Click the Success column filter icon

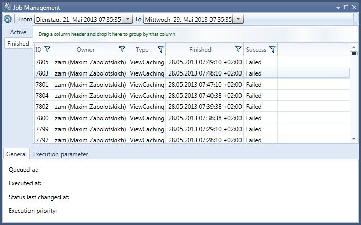[x=272, y=50]
